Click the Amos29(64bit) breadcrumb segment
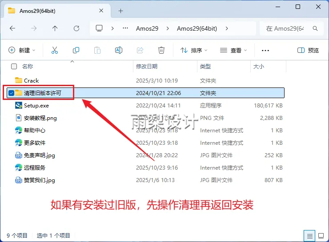This screenshot has height=242, width=329. click(x=197, y=28)
